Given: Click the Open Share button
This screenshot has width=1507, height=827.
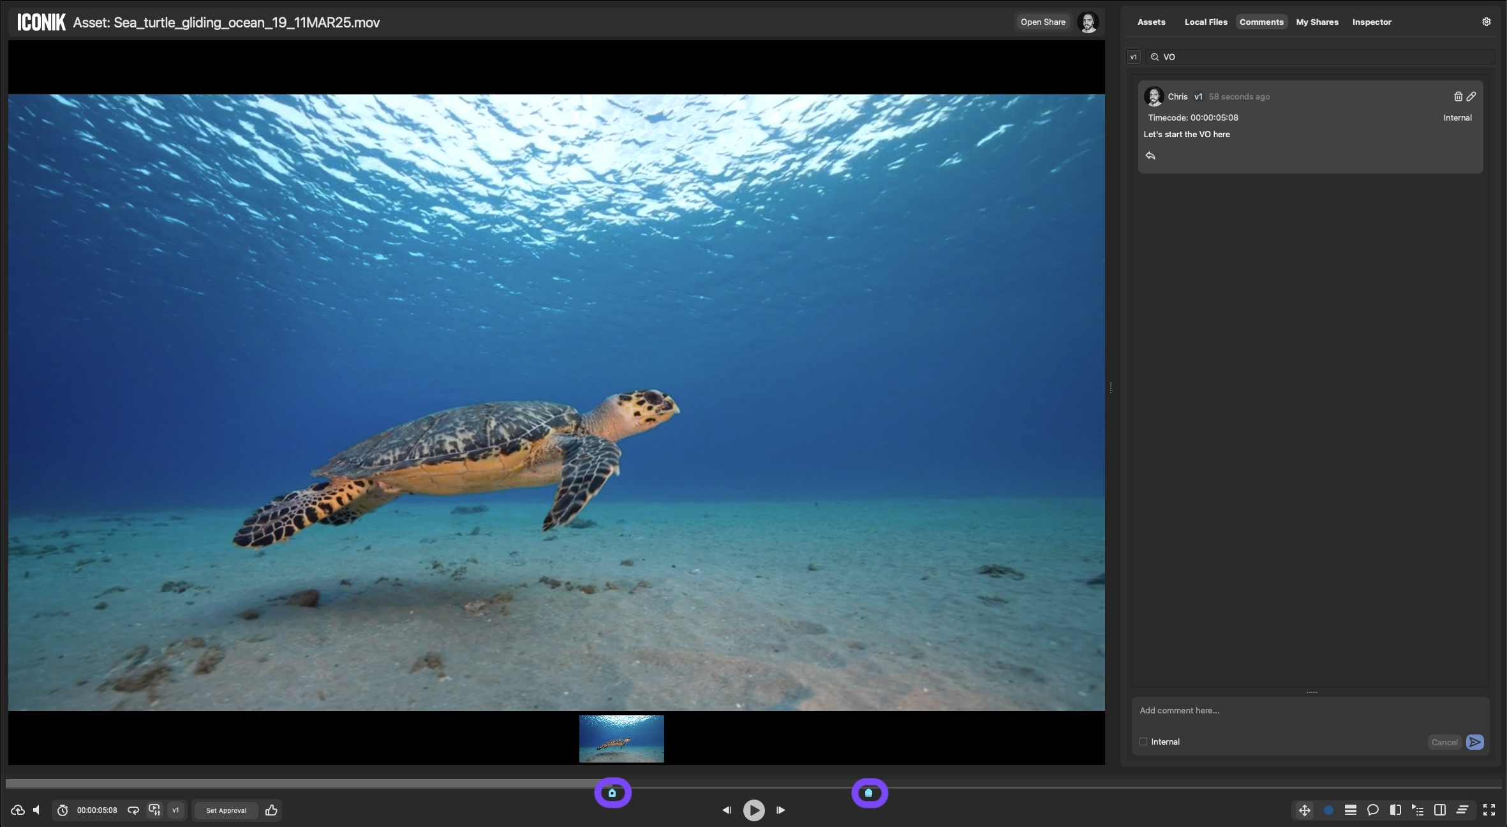Looking at the screenshot, I should (x=1043, y=22).
